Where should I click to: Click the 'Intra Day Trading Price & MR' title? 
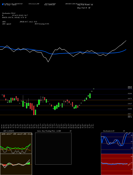click(x=49, y=131)
